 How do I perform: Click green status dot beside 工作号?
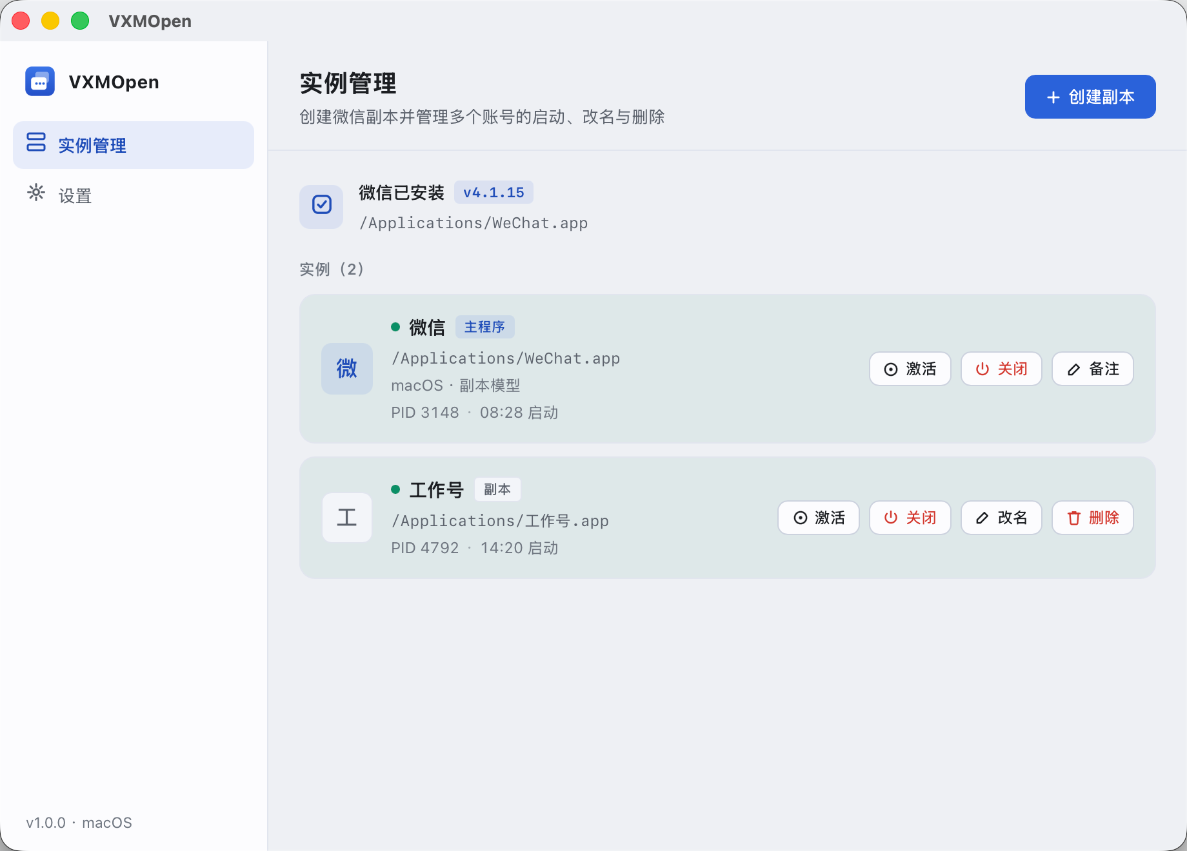395,490
